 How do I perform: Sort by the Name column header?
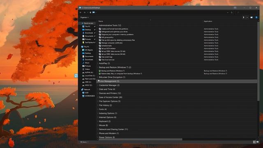tap(101, 21)
